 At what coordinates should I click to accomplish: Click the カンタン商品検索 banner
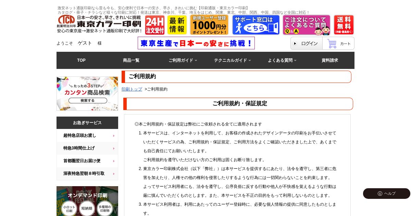(87, 94)
